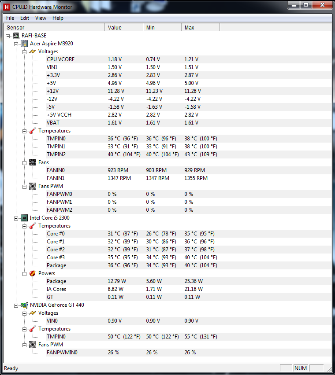Select the Package temperature row
This screenshot has height=375, width=335.
pos(189,265)
